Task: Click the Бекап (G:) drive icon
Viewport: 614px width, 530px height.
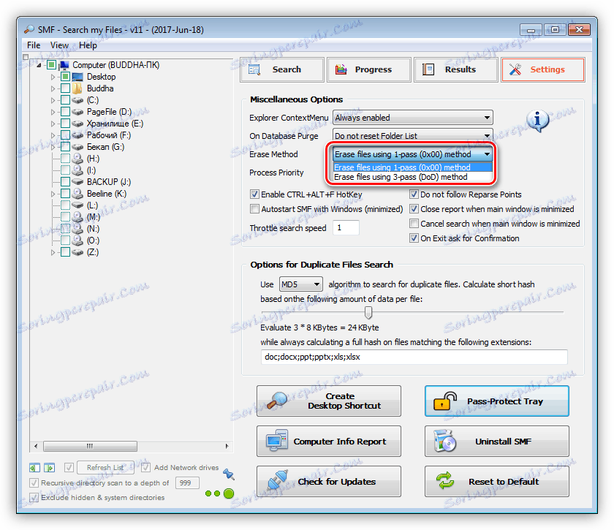Action: pyautogui.click(x=77, y=147)
